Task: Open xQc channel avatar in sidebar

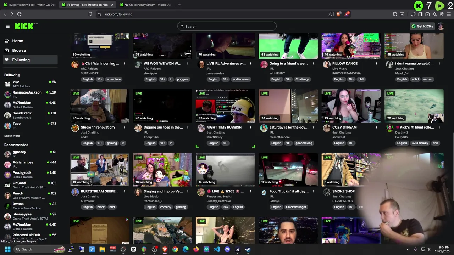Action: click(7, 84)
